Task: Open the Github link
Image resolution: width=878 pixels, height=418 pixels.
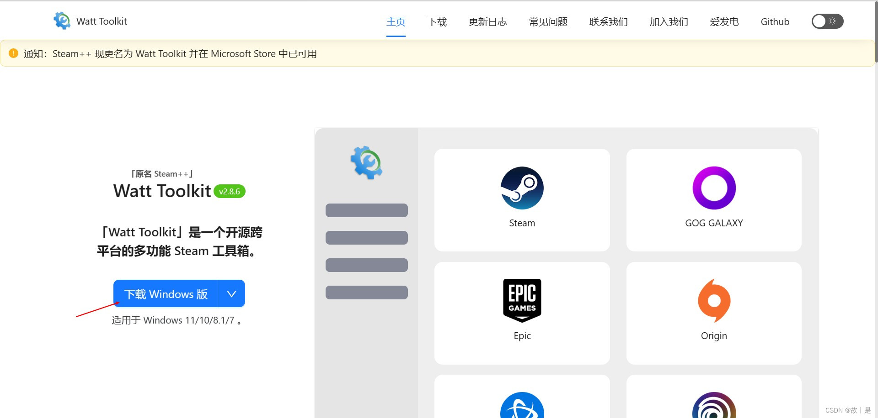Action: (x=775, y=22)
